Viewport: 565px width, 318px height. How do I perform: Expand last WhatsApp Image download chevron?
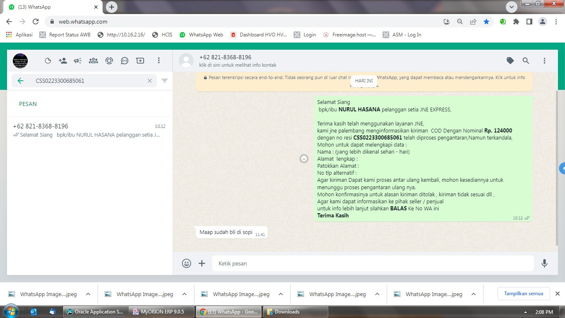(474, 294)
